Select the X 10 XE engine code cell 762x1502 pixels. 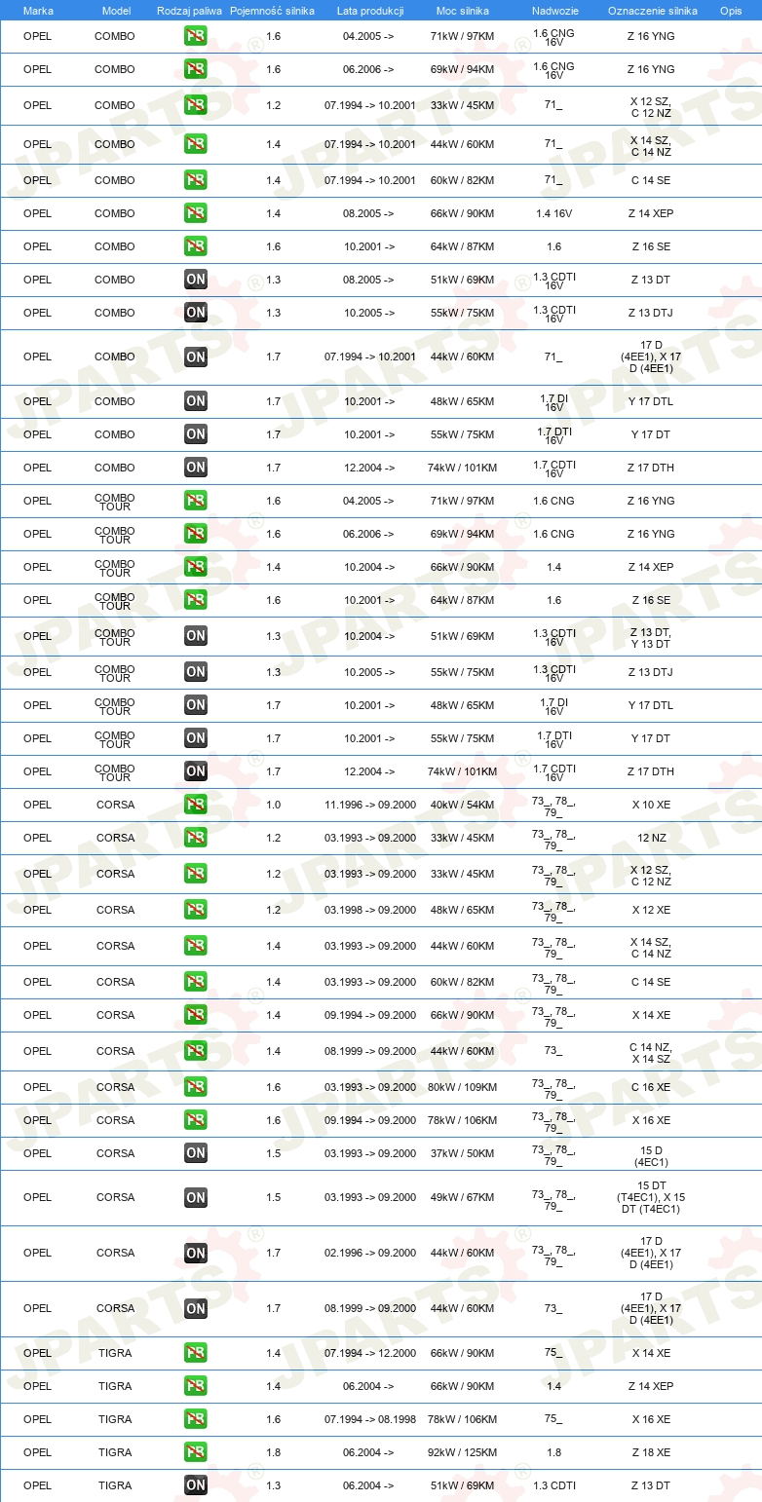[x=651, y=805]
